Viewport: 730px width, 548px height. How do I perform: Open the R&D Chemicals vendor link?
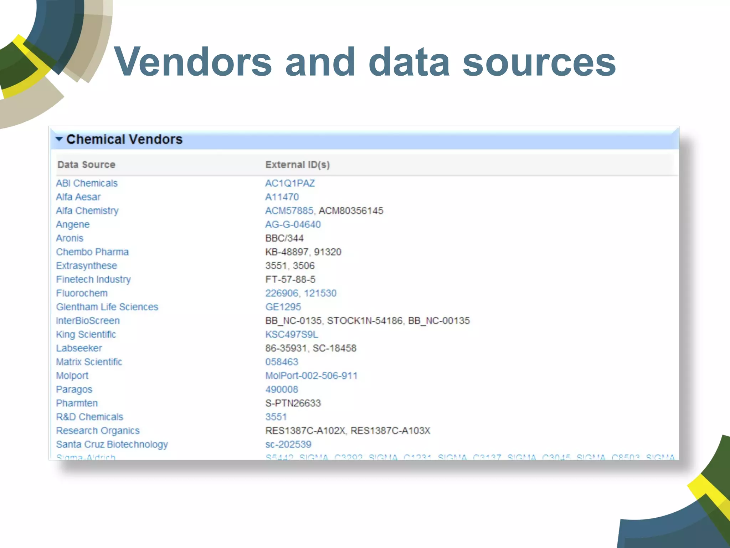click(x=90, y=417)
